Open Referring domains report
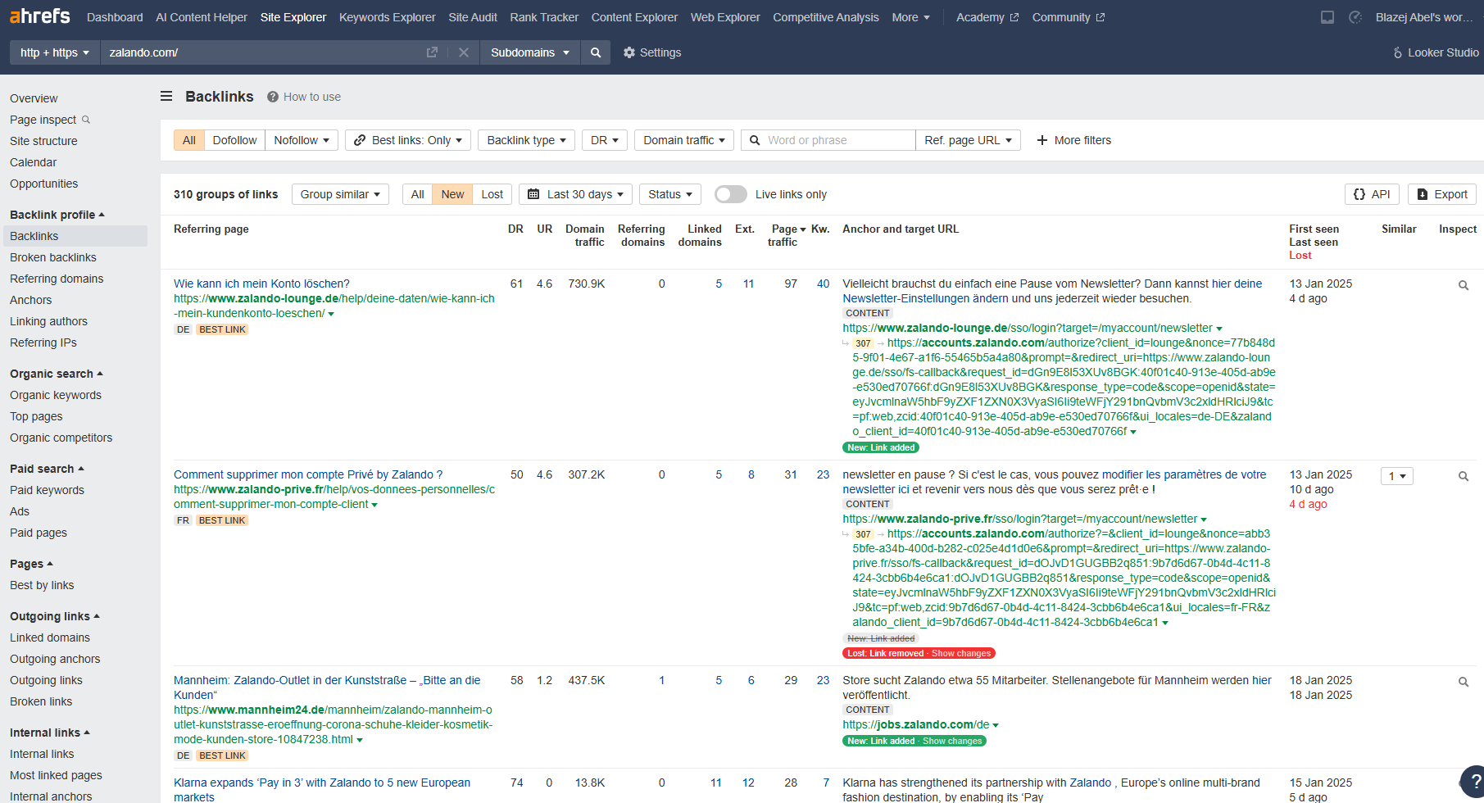 [x=57, y=279]
